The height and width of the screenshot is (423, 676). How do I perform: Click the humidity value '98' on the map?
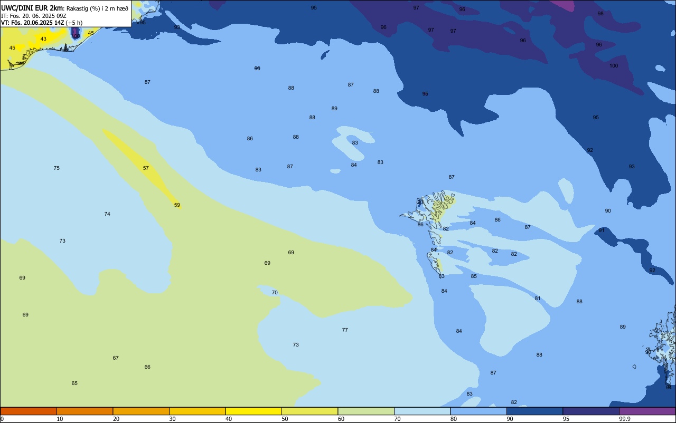click(x=600, y=14)
